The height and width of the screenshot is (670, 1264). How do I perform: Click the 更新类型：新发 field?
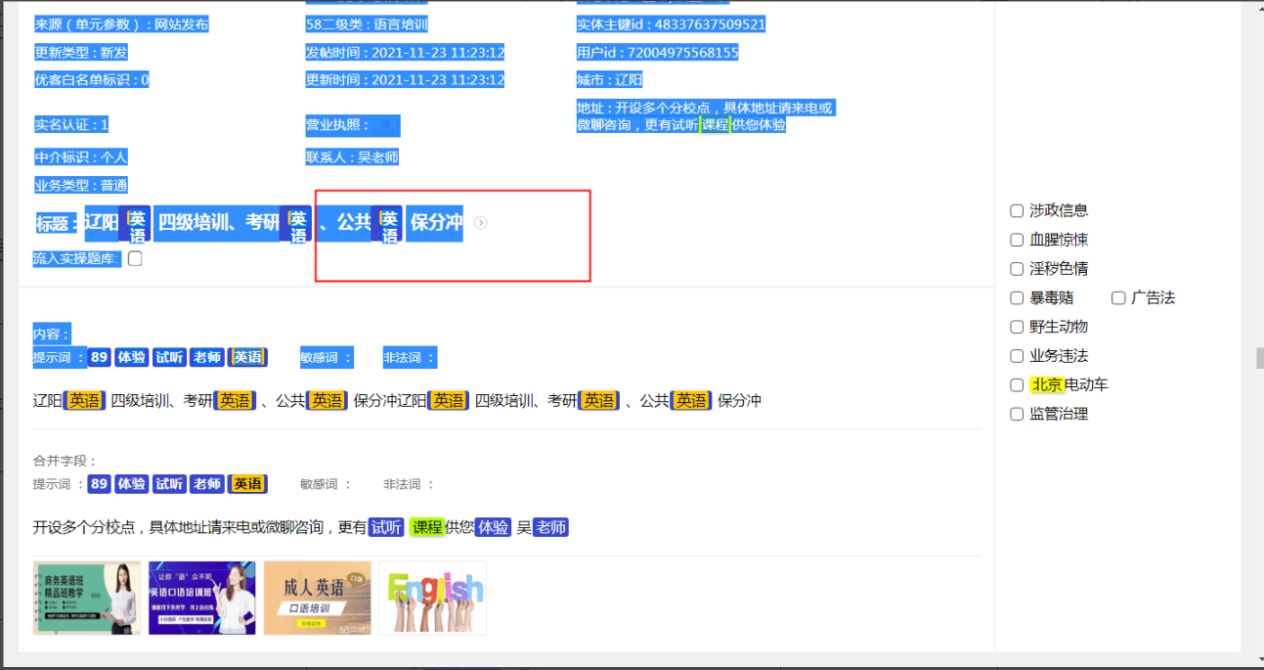tap(80, 53)
